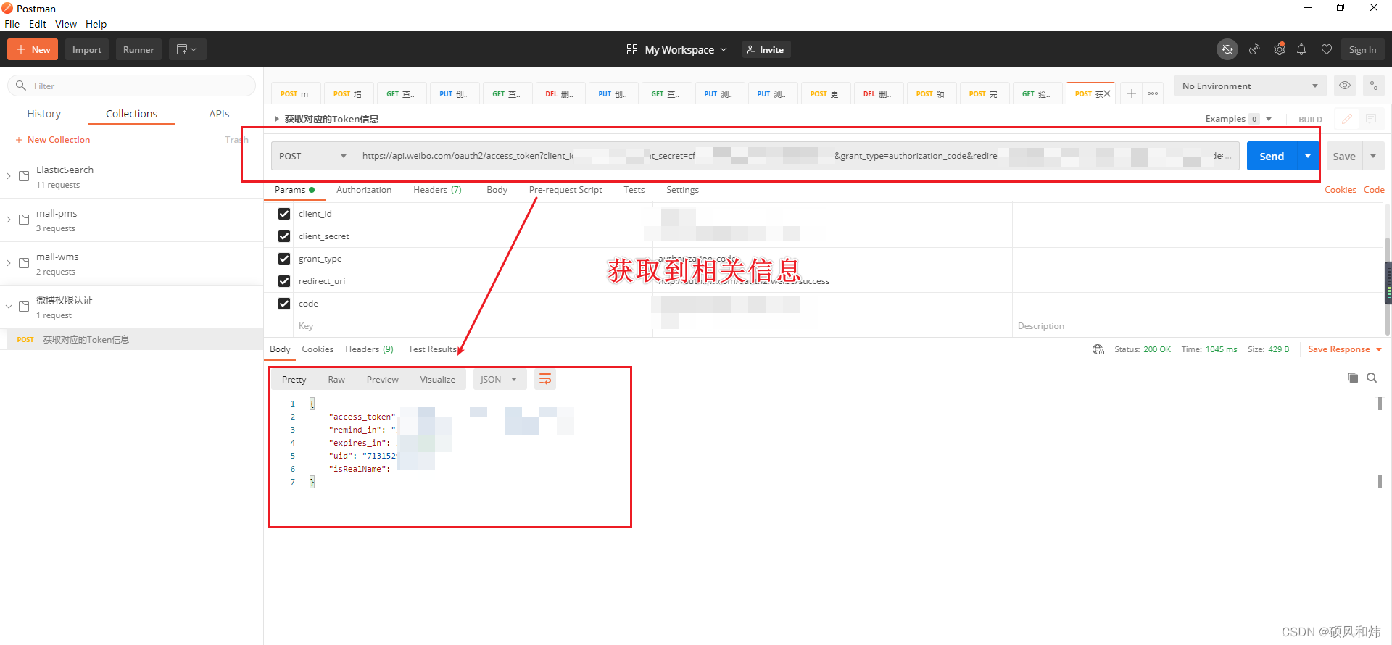Collapse the 微博权限认证 collection

pyautogui.click(x=9, y=307)
